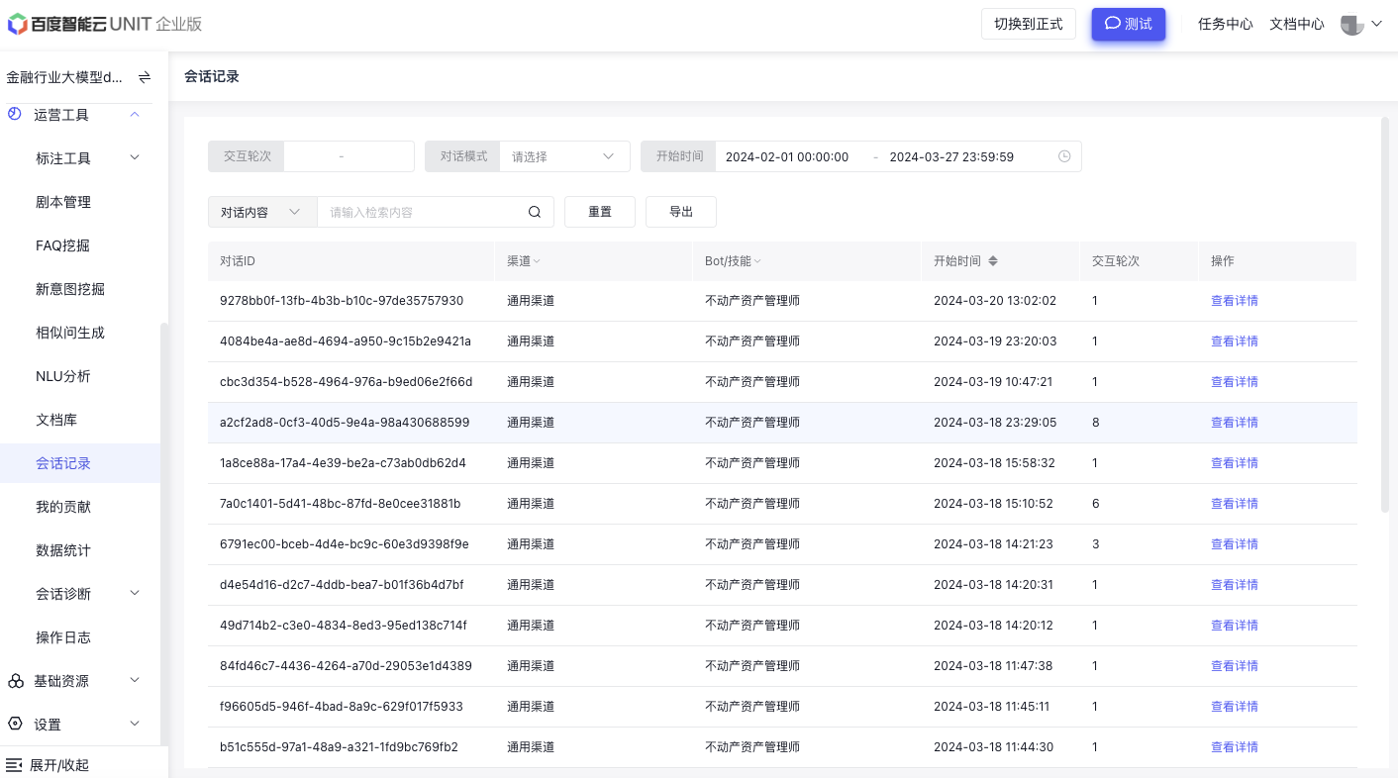Open 相似问生成 in sidebar
Image resolution: width=1398 pixels, height=778 pixels.
(x=70, y=333)
